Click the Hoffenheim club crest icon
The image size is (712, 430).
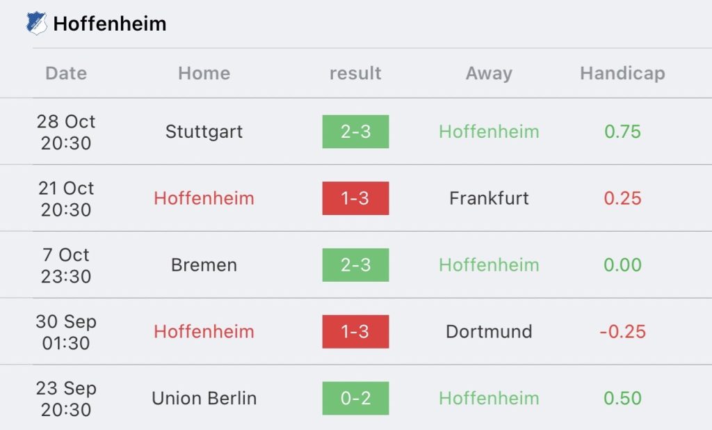[36, 23]
